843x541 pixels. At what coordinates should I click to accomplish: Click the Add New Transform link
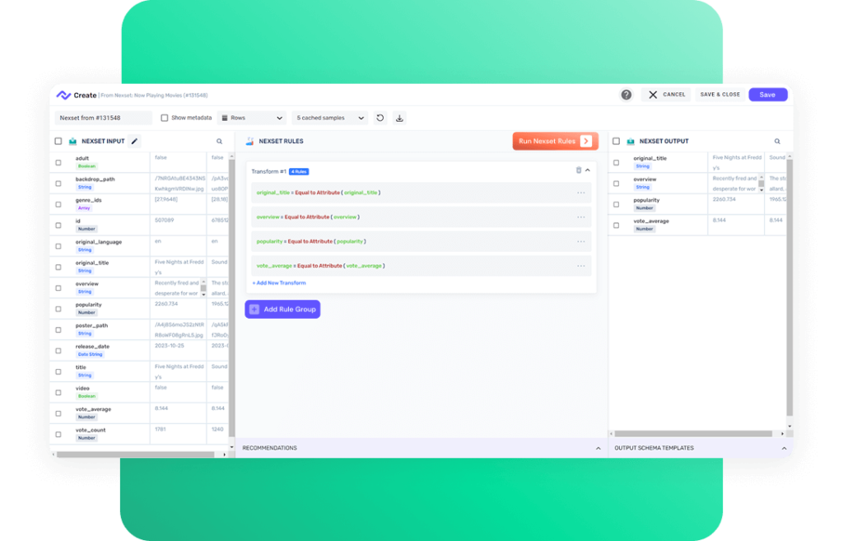[279, 283]
